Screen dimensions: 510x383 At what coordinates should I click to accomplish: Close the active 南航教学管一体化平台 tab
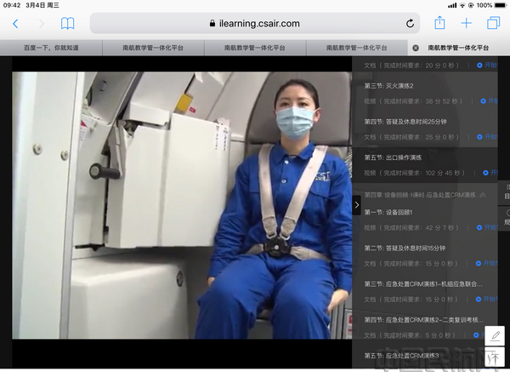click(x=414, y=49)
